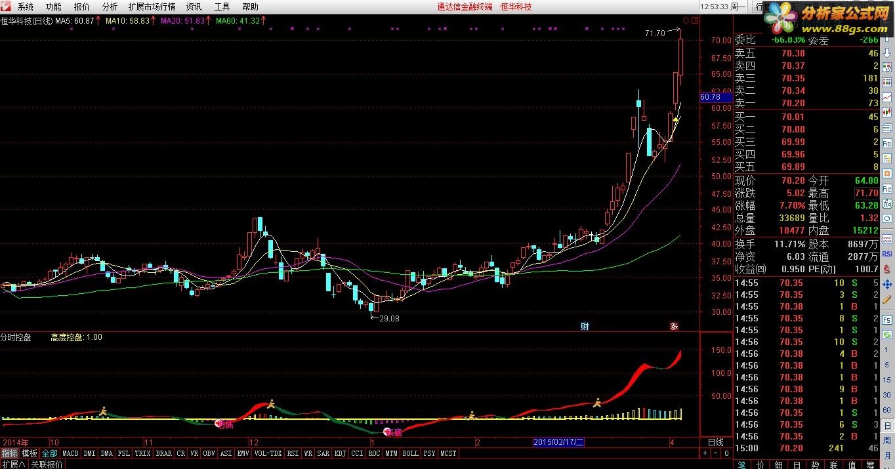Click the 卖一 price 70.20
The width and height of the screenshot is (895, 469).
[x=793, y=104]
